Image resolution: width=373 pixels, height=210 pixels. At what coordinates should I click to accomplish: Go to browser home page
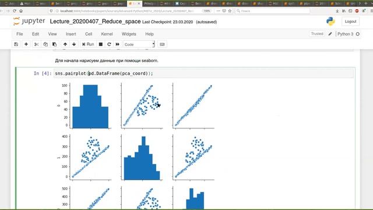pyautogui.click(x=21, y=11)
